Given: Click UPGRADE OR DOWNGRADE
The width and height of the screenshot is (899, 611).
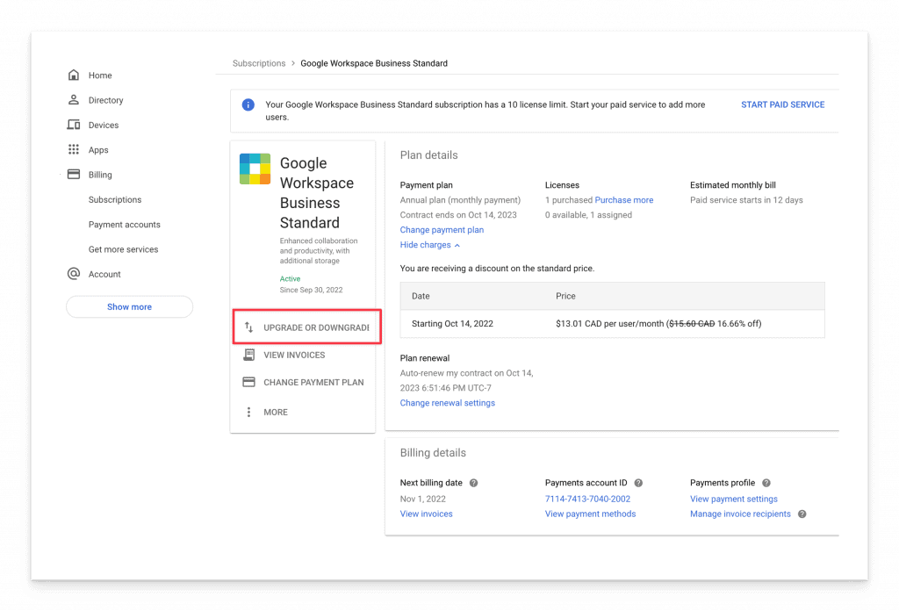Looking at the screenshot, I should coord(316,327).
